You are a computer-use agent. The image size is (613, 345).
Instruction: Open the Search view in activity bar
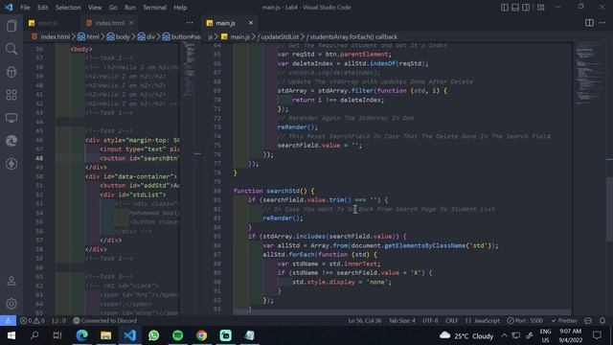(11, 49)
